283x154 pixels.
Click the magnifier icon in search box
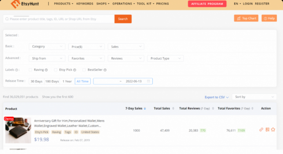(7, 19)
